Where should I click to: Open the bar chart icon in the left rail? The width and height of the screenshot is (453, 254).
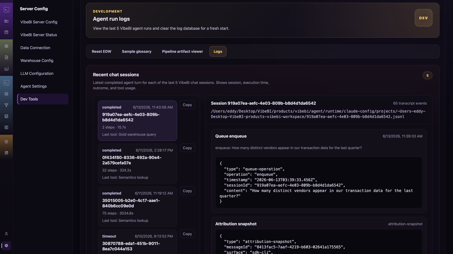[6, 69]
